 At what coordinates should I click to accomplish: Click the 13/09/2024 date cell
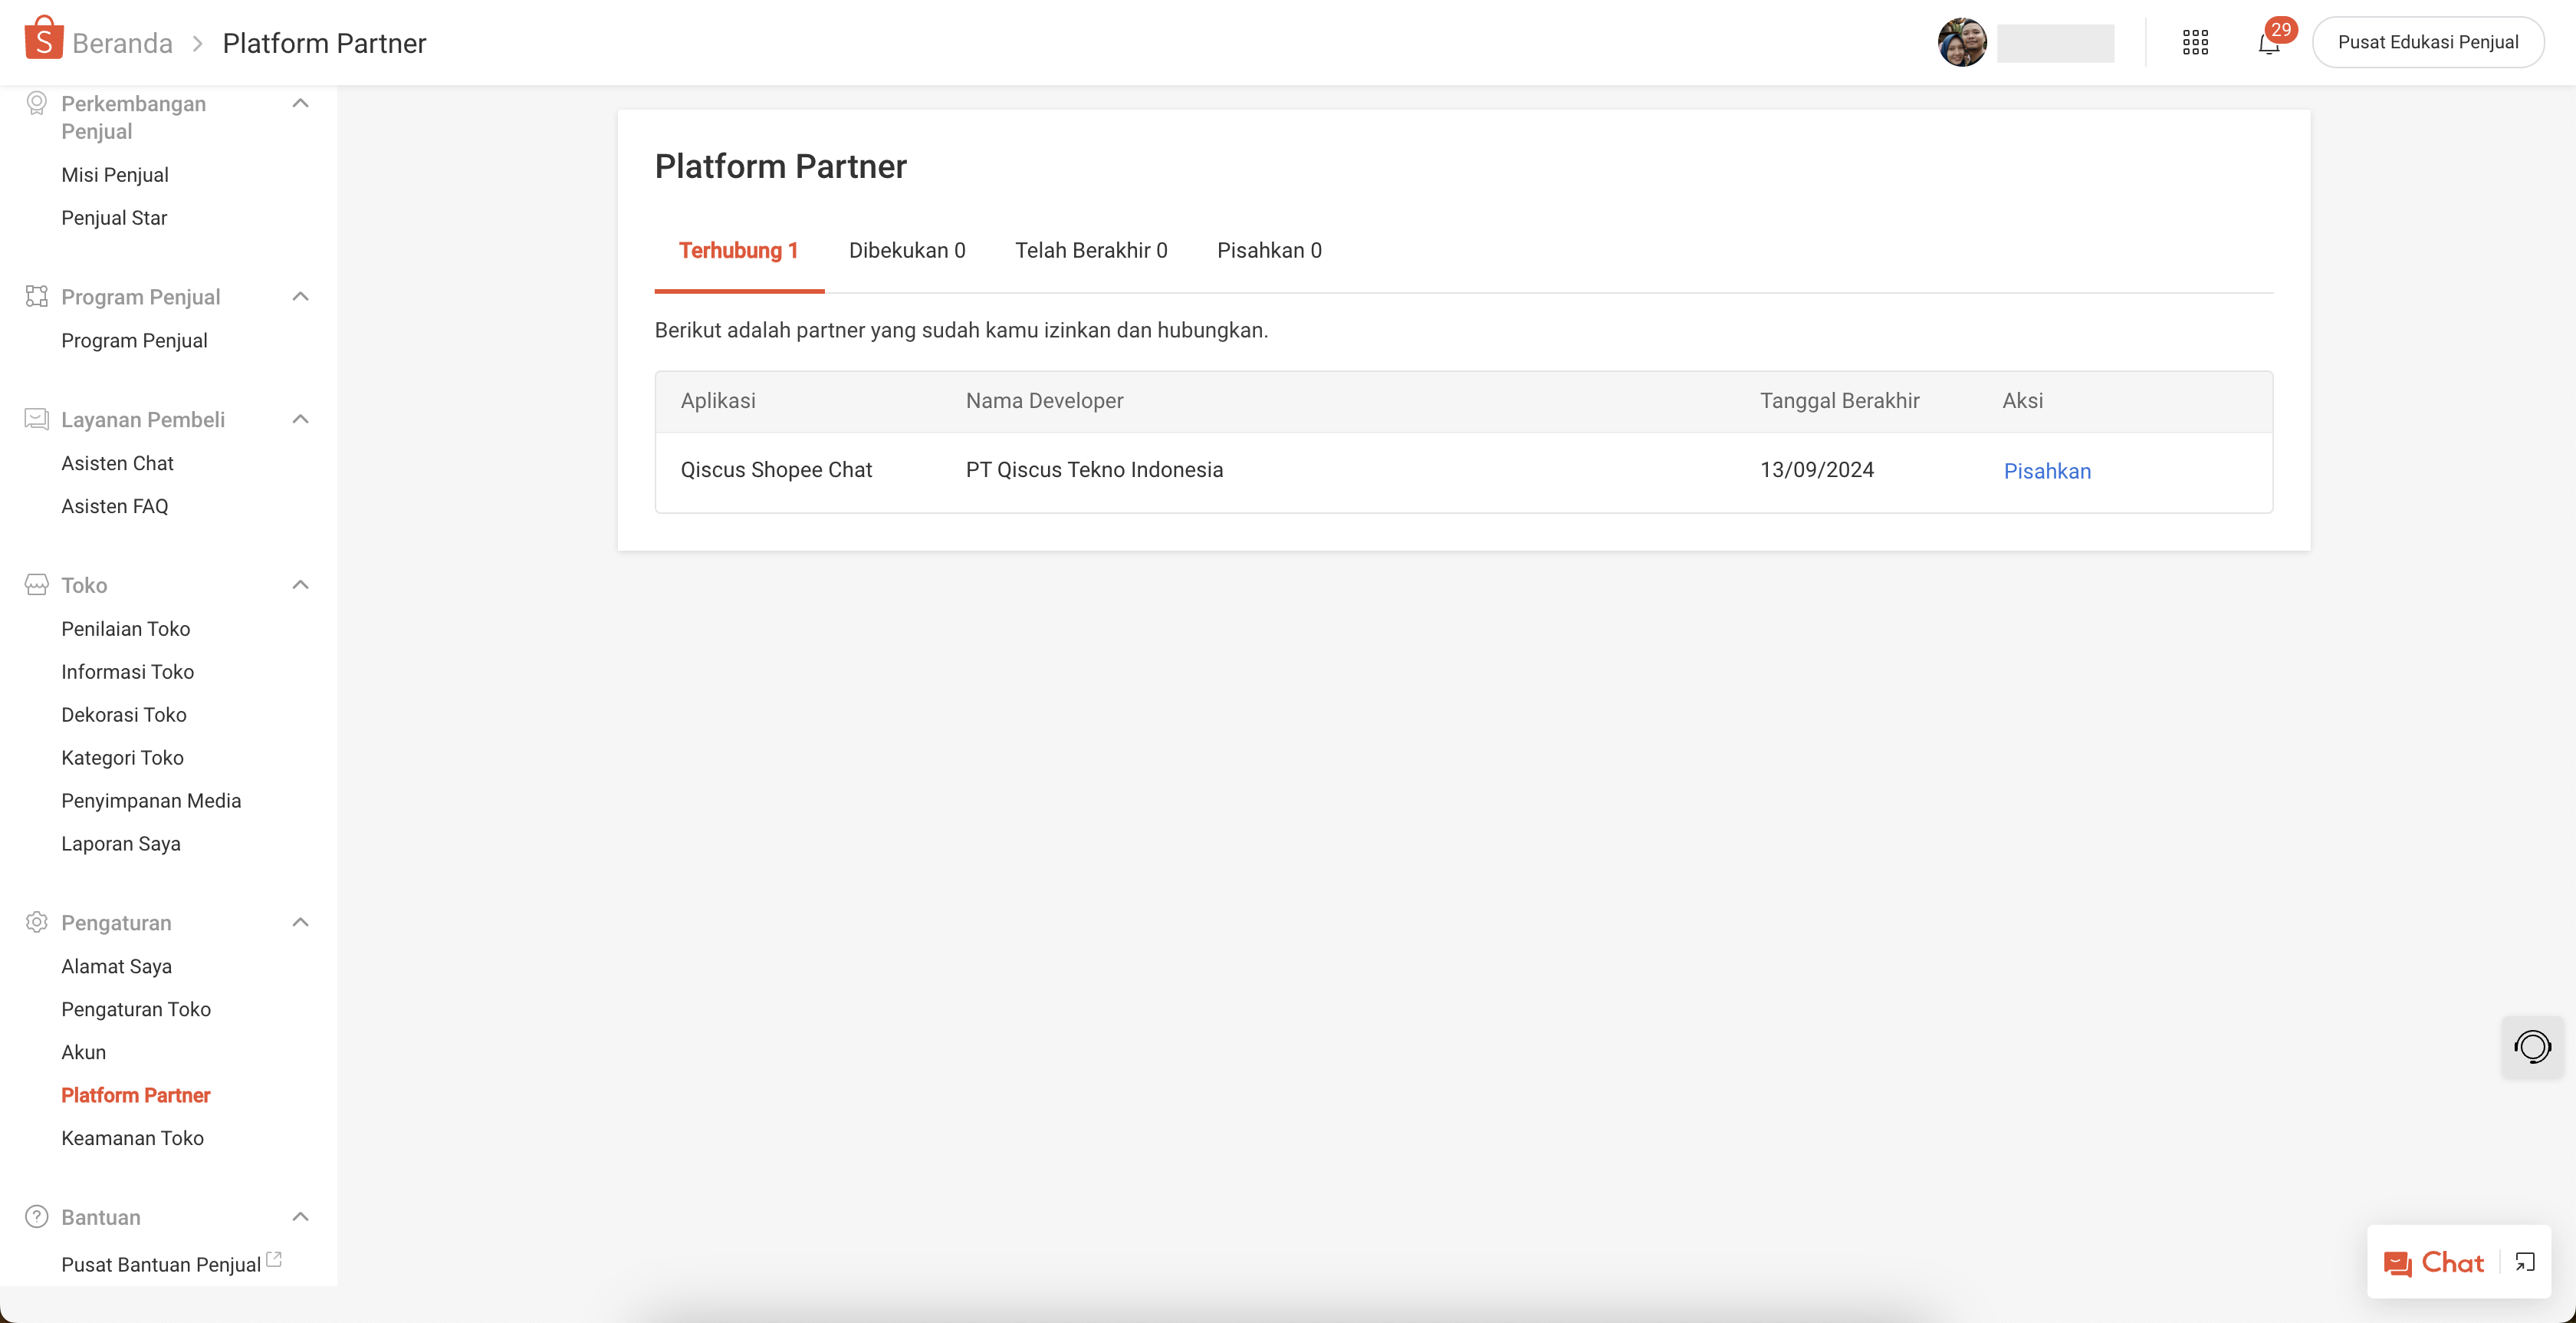point(1816,470)
